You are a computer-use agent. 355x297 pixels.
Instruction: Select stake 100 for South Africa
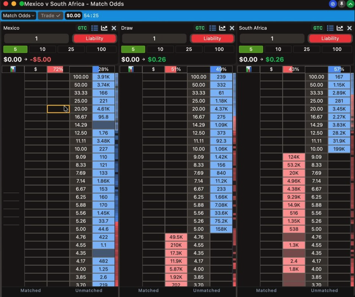click(337, 49)
